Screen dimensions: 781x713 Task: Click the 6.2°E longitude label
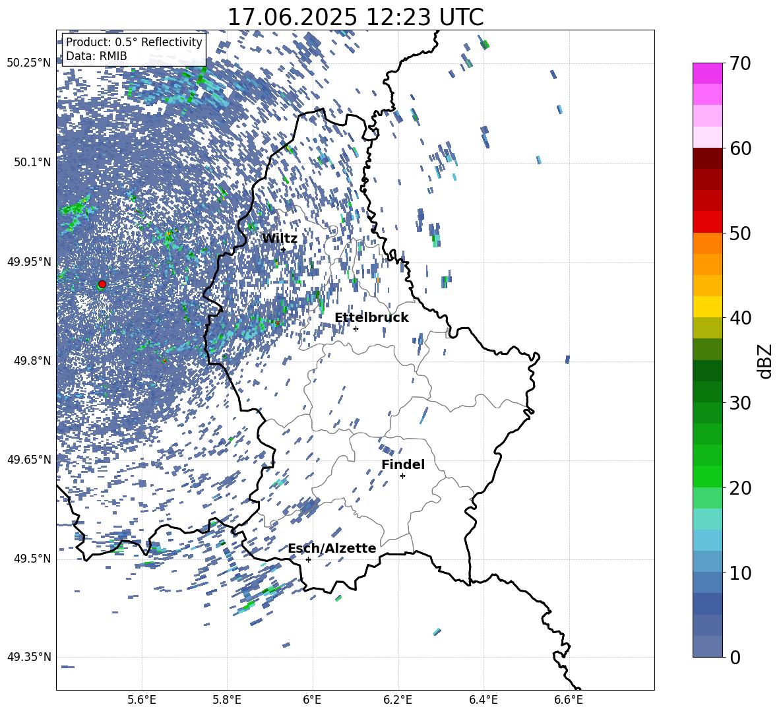(x=398, y=700)
